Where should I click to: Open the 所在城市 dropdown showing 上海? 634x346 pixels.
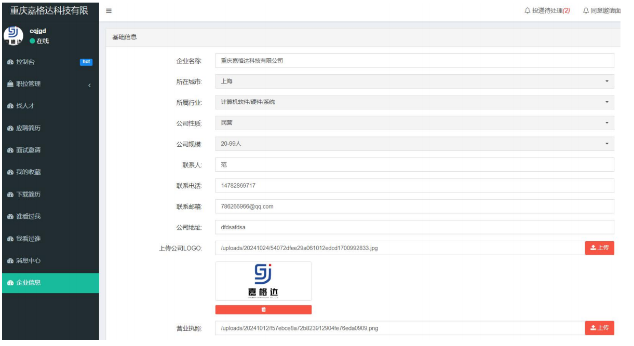coord(414,81)
